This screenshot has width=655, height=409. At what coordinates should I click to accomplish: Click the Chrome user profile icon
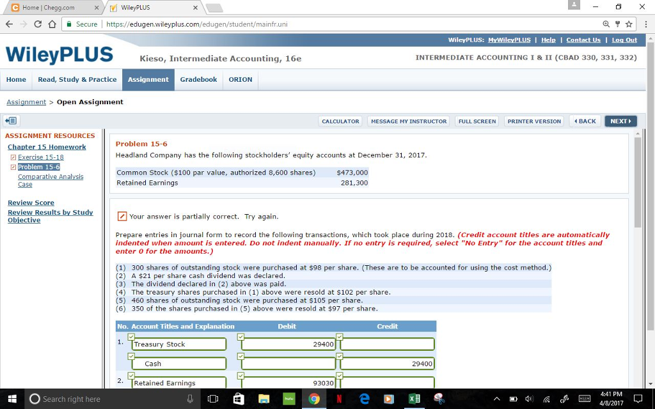pyautogui.click(x=574, y=4)
